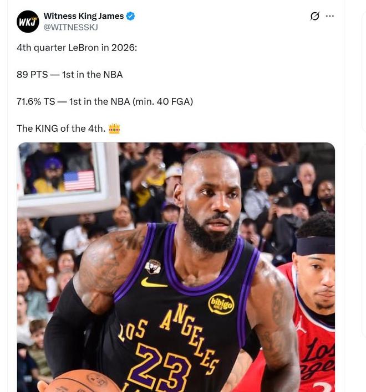
Task: Open Witness King James display name
Action: pos(84,16)
